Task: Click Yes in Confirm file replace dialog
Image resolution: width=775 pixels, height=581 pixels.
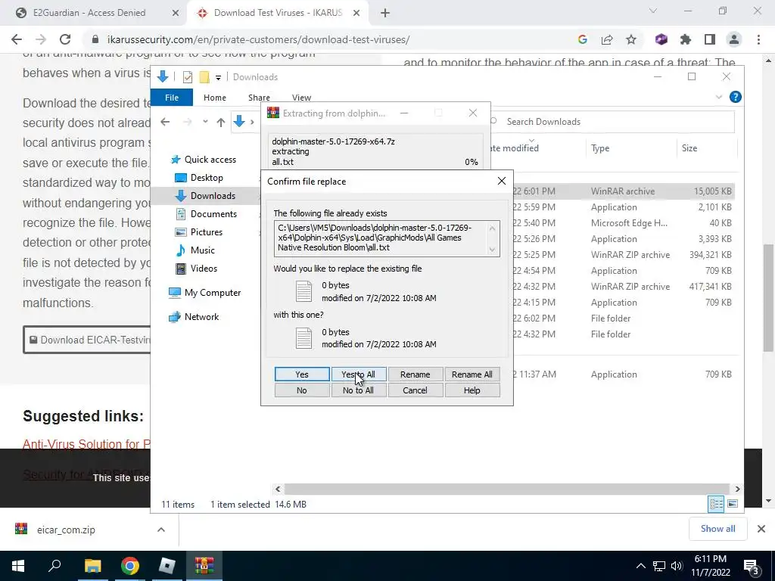Action: click(x=301, y=374)
